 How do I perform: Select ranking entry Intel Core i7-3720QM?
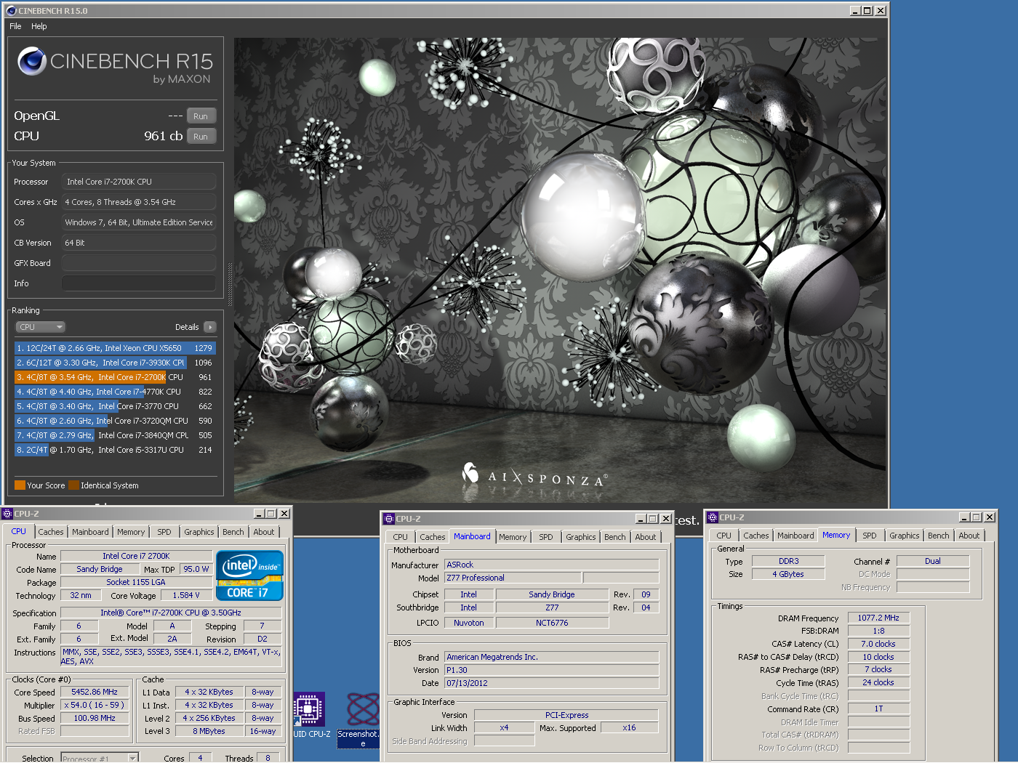[115, 421]
